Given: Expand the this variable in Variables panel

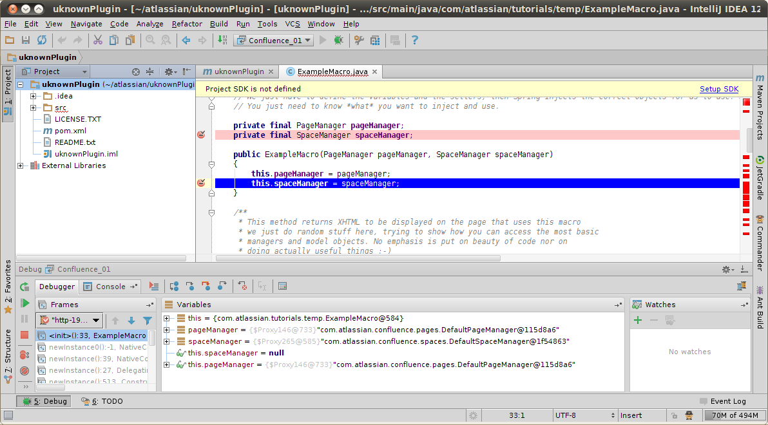Looking at the screenshot, I should (166, 318).
